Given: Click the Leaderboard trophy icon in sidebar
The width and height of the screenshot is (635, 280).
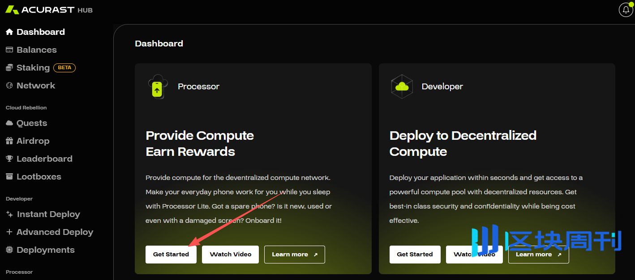Looking at the screenshot, I should tap(9, 159).
